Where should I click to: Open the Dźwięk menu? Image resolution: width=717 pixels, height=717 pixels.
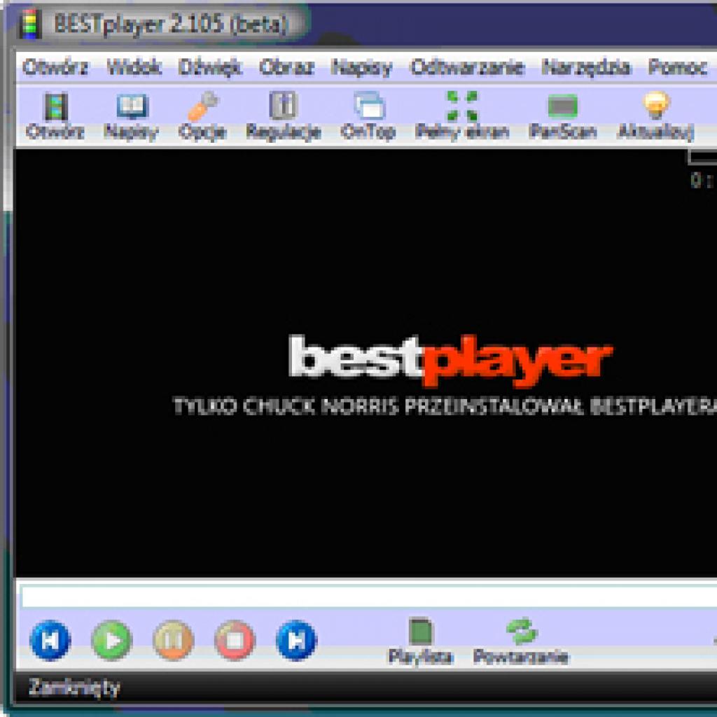point(210,67)
